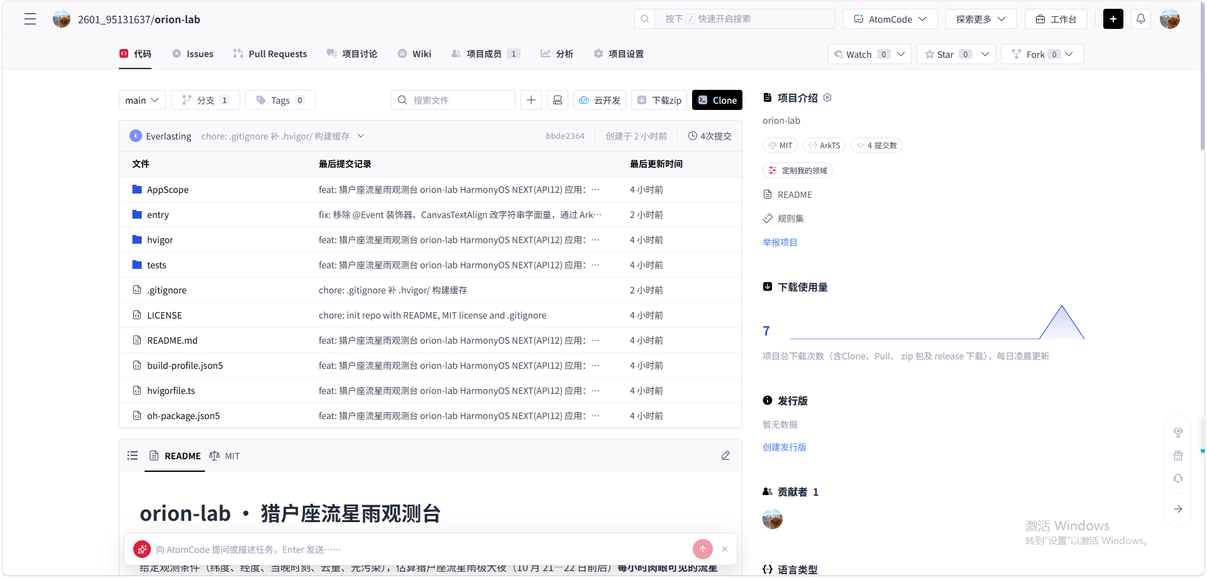Open the main branch dropdown
This screenshot has height=578, width=1207.
[x=142, y=100]
